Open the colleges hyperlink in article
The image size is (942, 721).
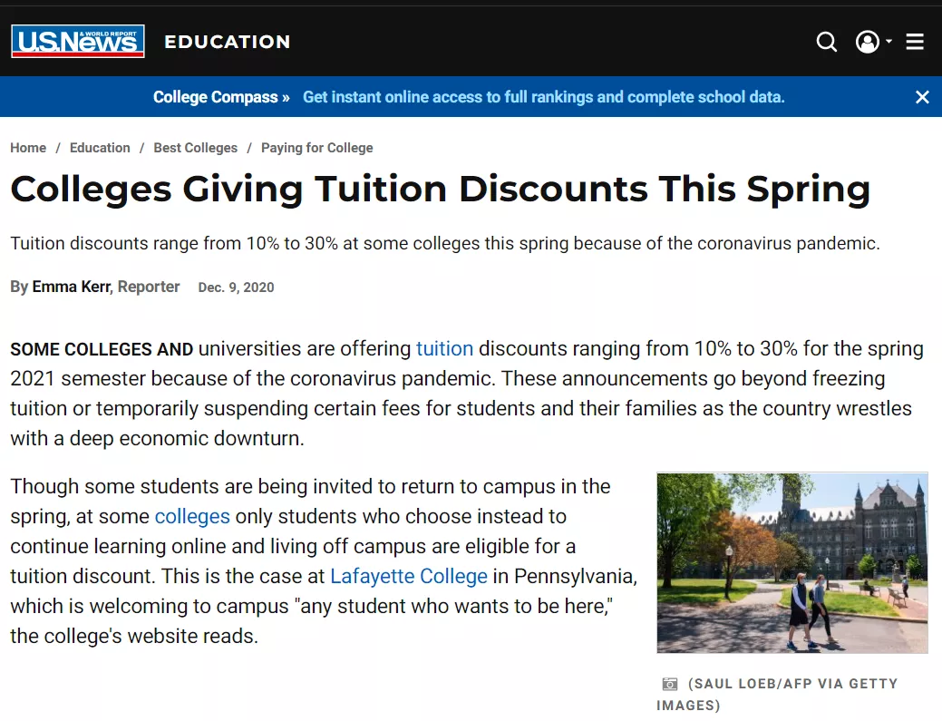(x=192, y=516)
